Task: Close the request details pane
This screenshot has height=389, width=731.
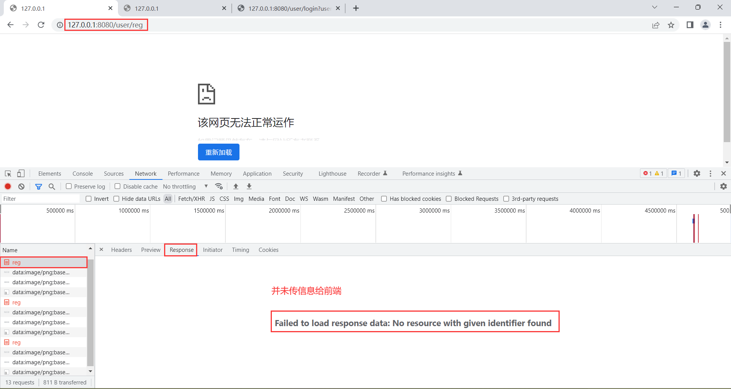Action: [x=101, y=250]
